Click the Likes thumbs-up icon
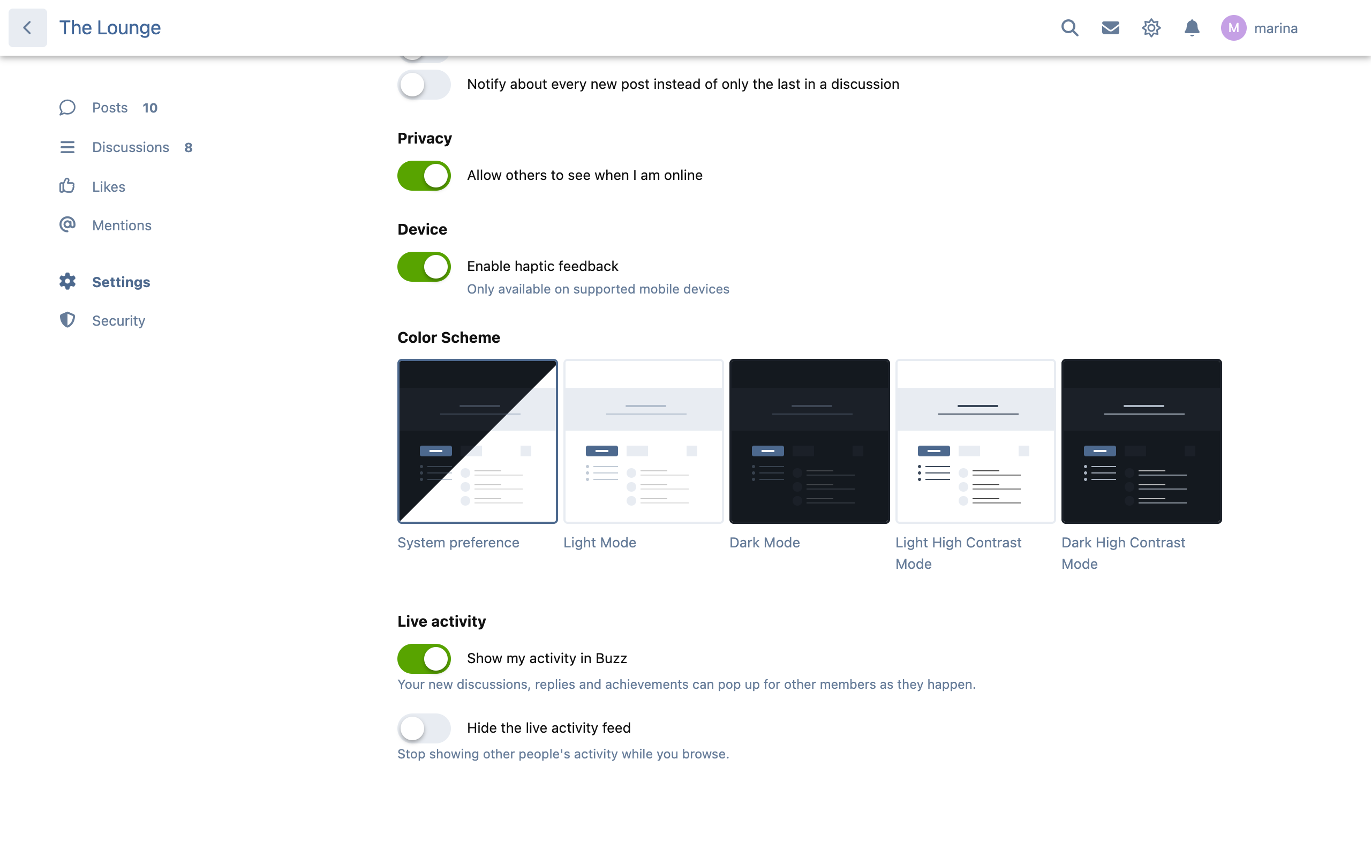Screen dimensions: 1371x857 pyautogui.click(x=67, y=186)
